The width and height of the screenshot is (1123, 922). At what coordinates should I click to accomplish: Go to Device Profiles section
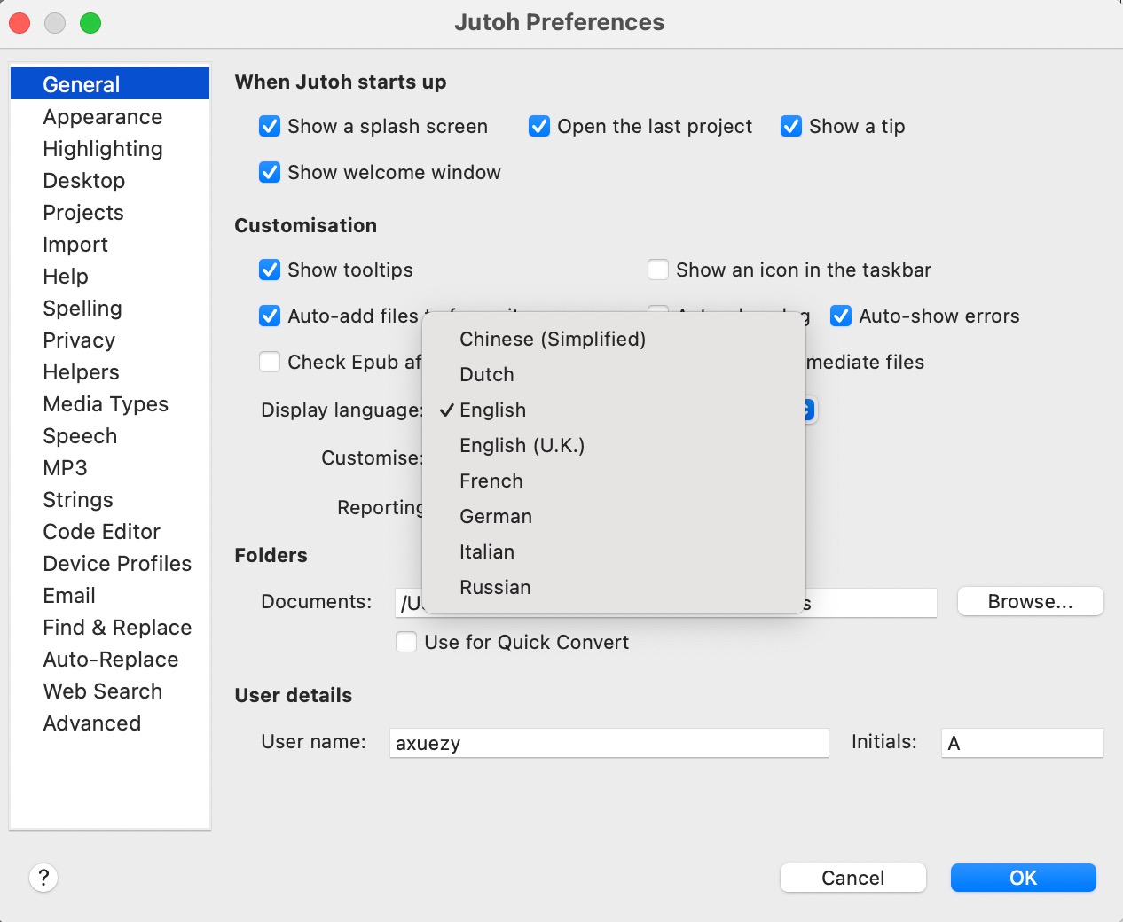click(117, 564)
